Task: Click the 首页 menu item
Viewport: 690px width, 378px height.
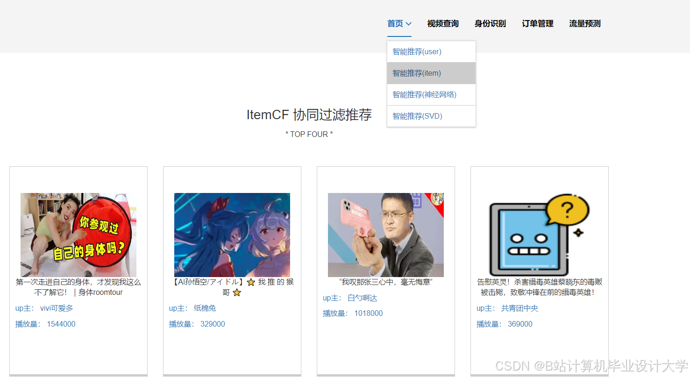Action: click(395, 24)
